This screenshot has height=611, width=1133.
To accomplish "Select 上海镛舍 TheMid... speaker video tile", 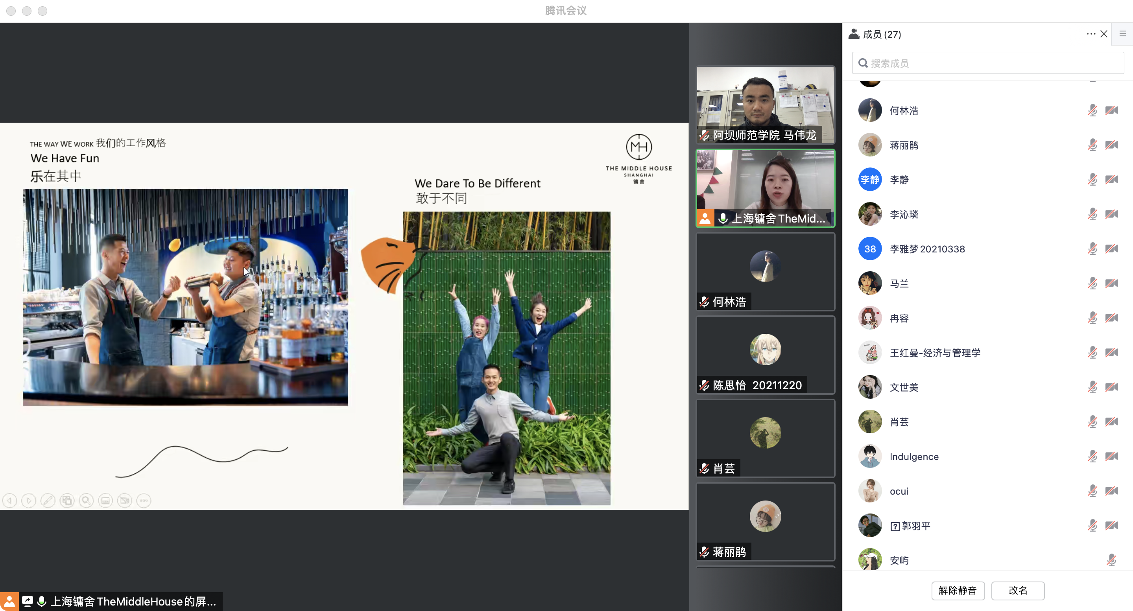I will tap(765, 188).
